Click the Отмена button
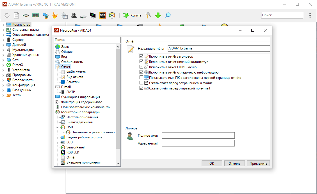Screen dimensions: 317x194 click(x=234, y=164)
